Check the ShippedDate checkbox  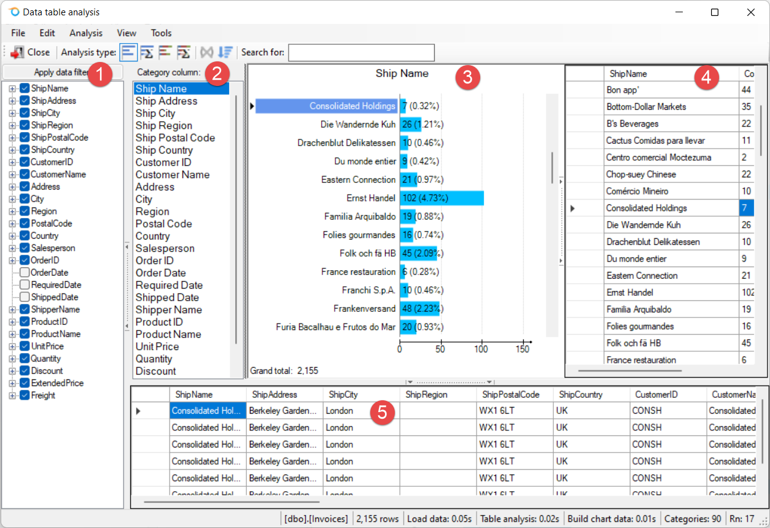click(x=25, y=297)
